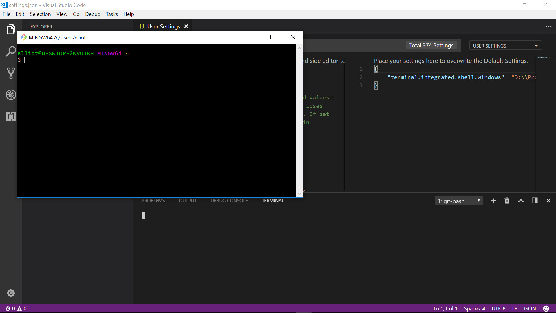The height and width of the screenshot is (313, 556).
Task: Open errors and warnings status indicator
Action: pyautogui.click(x=16, y=308)
